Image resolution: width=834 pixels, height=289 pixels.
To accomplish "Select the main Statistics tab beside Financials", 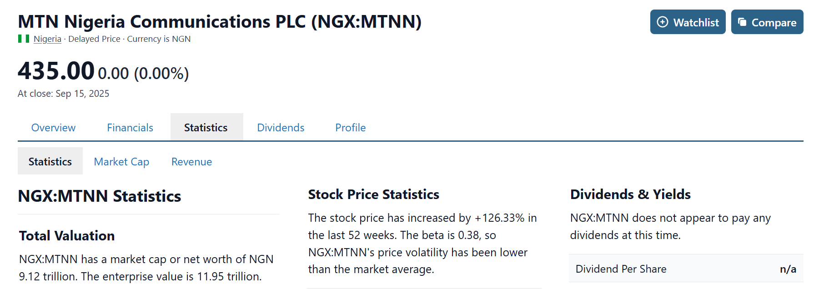I will tap(206, 128).
